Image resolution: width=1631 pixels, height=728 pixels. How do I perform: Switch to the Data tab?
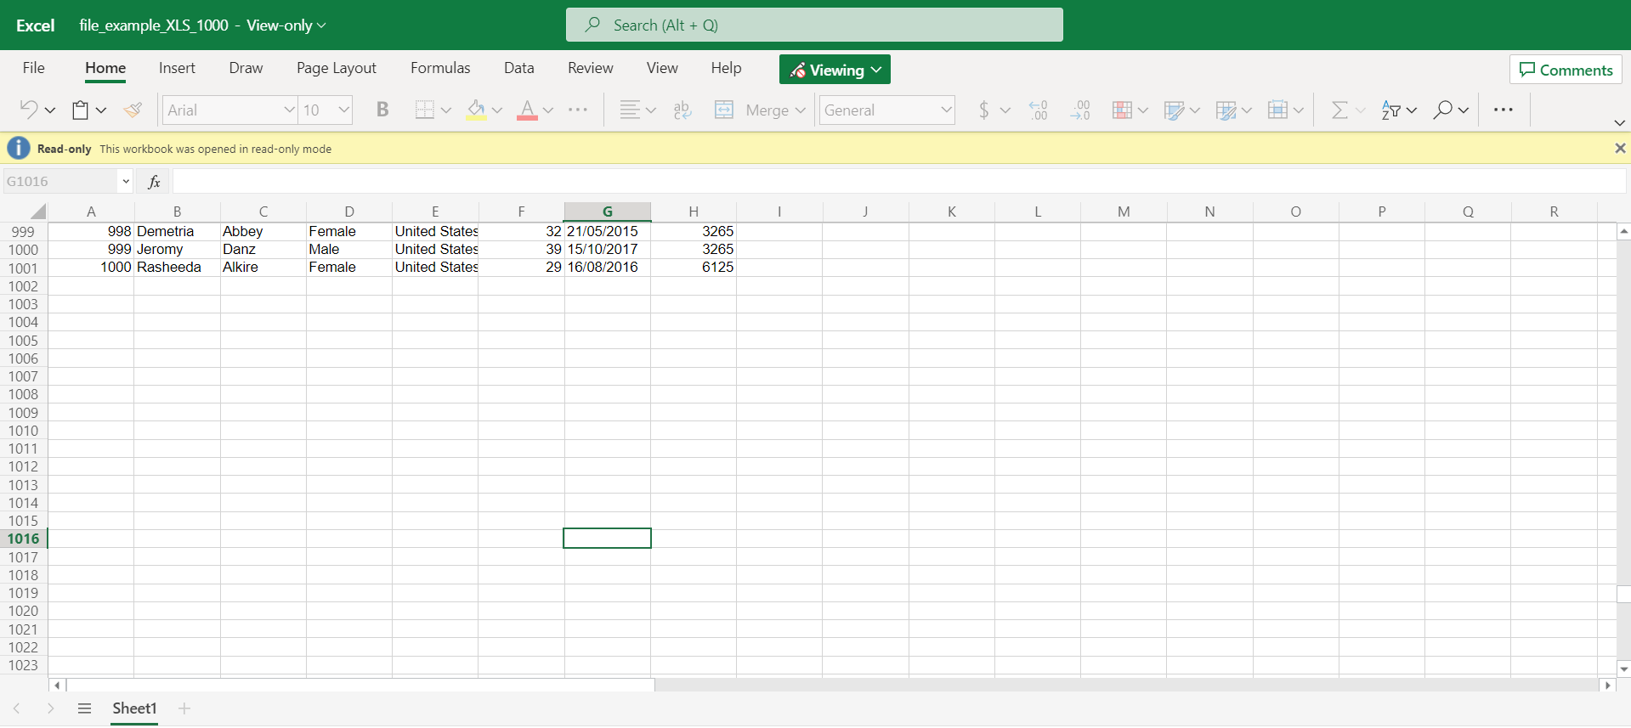[x=519, y=68]
